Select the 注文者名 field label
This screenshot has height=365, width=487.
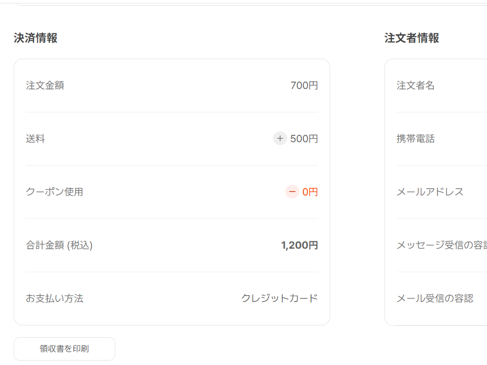click(x=416, y=86)
